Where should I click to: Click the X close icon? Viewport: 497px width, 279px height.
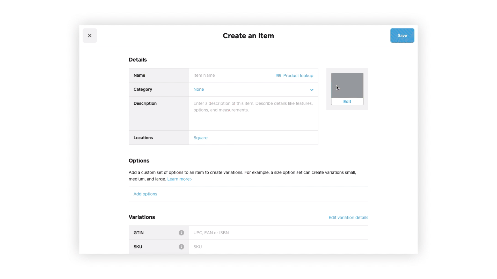click(x=90, y=36)
